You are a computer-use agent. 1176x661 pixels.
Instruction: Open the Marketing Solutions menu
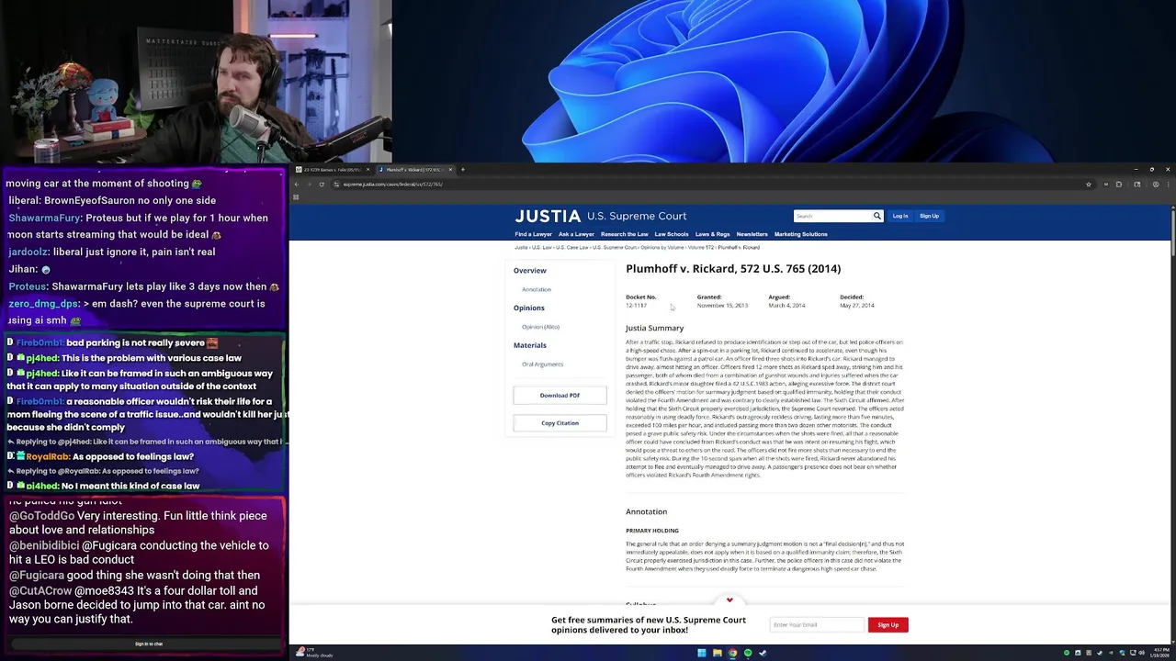[801, 234]
